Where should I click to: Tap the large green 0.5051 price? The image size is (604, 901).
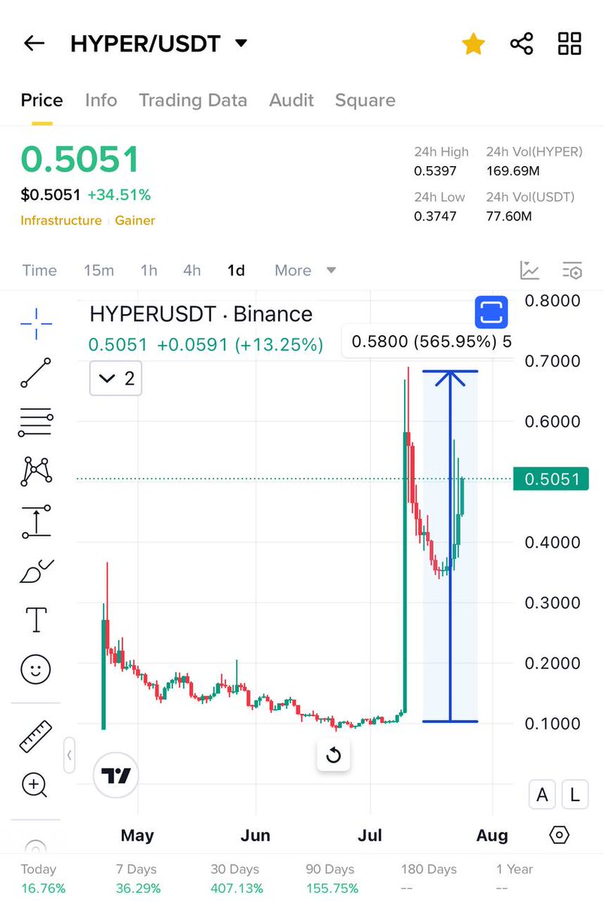[80, 159]
